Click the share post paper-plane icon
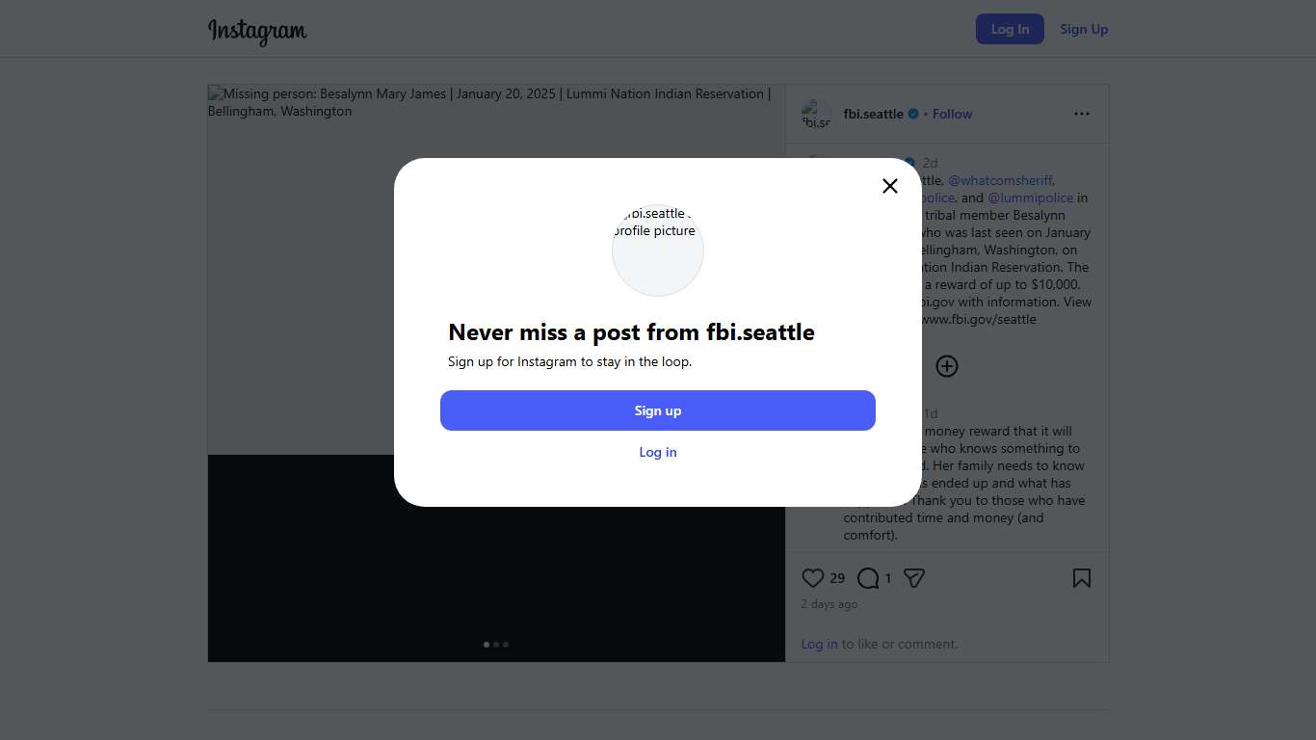 914,578
